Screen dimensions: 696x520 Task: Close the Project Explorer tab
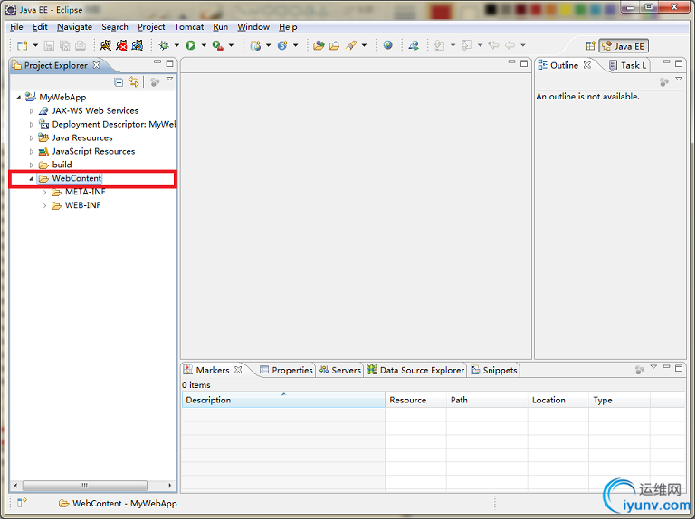click(96, 65)
